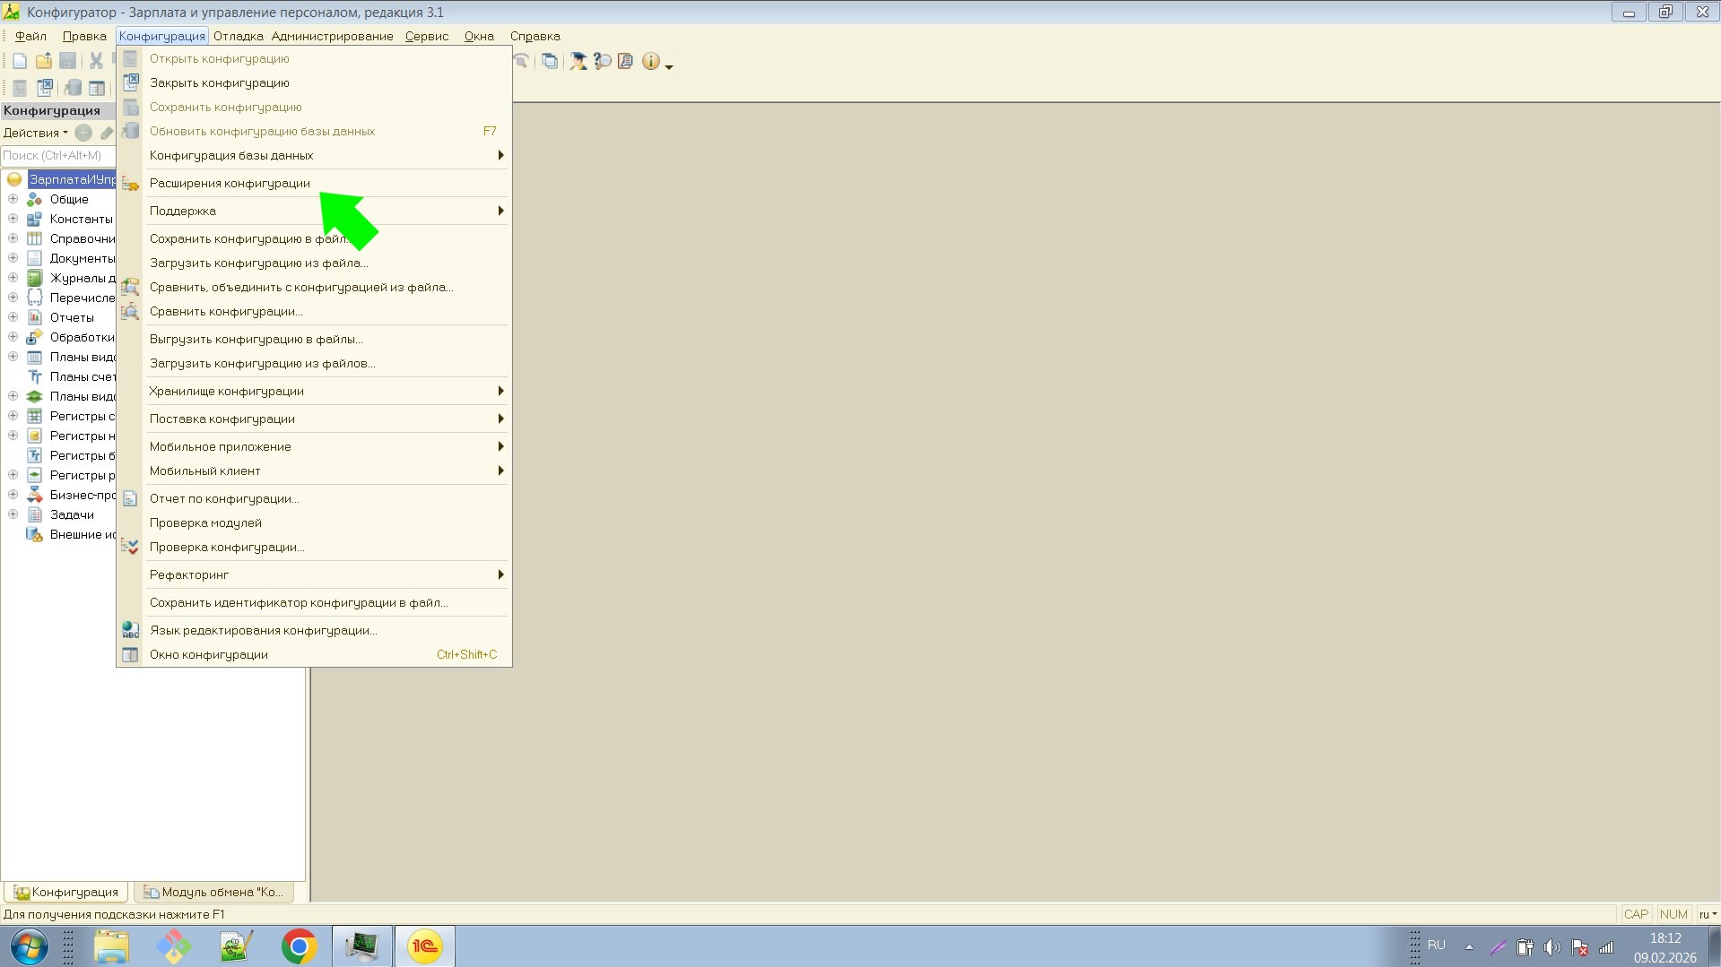Image resolution: width=1721 pixels, height=967 pixels.
Task: Open the Syntax Assistant graduate icon
Action: [x=578, y=61]
